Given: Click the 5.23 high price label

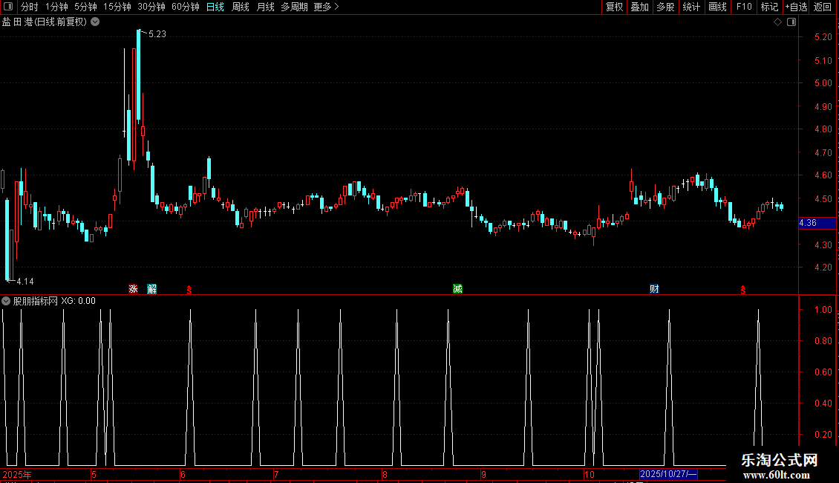Looking at the screenshot, I should click(x=157, y=34).
